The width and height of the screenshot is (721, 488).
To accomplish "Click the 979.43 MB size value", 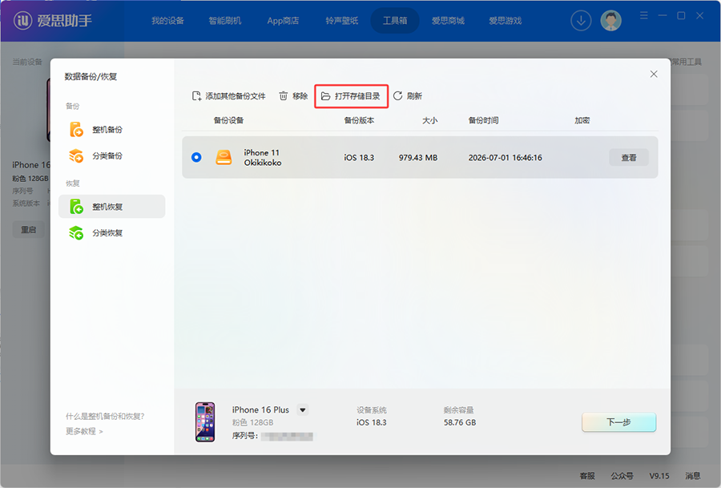I will [418, 158].
